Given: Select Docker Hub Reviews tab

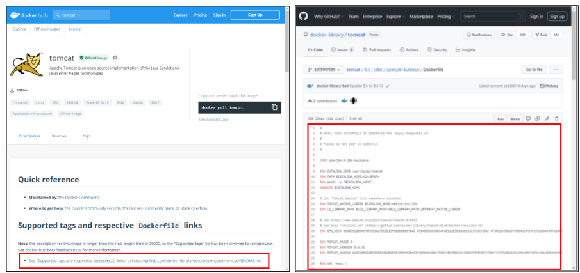Looking at the screenshot, I should (59, 136).
